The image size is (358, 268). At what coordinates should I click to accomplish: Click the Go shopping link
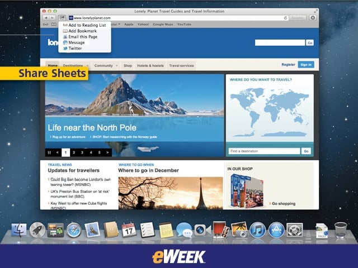[x=284, y=203]
